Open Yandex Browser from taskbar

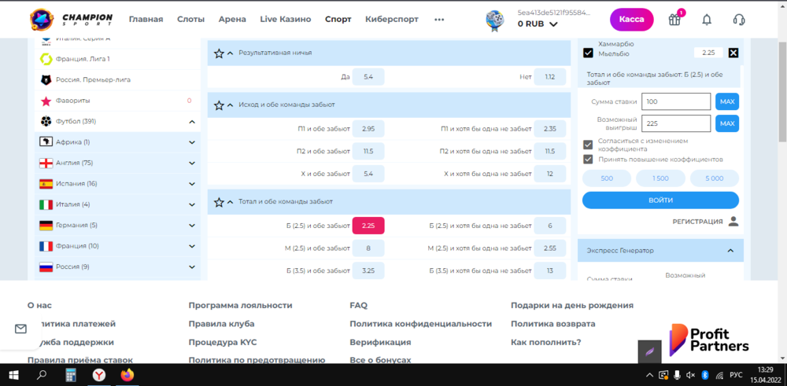tap(99, 375)
